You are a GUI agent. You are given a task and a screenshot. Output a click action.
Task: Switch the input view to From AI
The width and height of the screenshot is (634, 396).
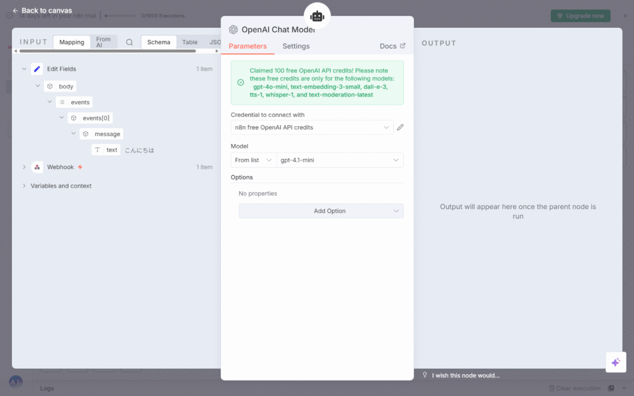point(103,43)
